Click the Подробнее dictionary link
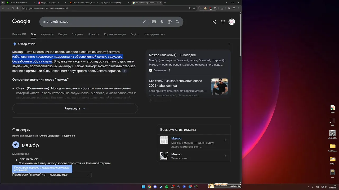Viewport: 339px width, 190px height. click(x=69, y=136)
